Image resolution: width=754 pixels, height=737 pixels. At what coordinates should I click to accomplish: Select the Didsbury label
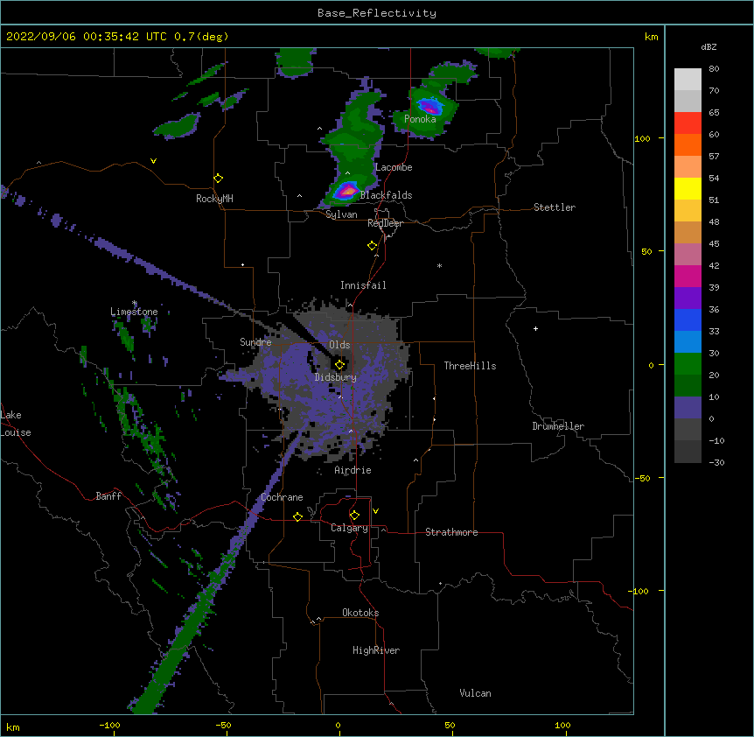(x=336, y=377)
